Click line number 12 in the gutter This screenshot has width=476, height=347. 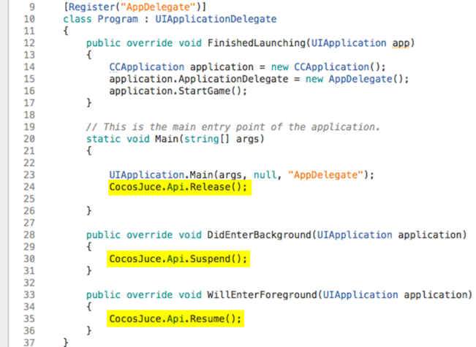[x=29, y=43]
